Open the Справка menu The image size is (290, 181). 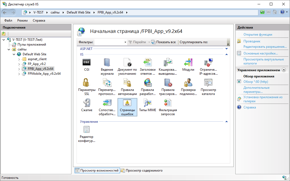pos(39,21)
